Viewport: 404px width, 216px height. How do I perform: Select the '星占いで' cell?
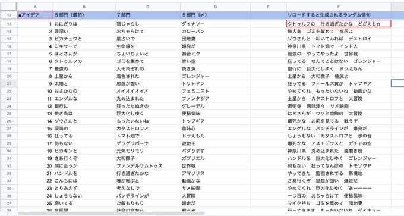(147, 39)
